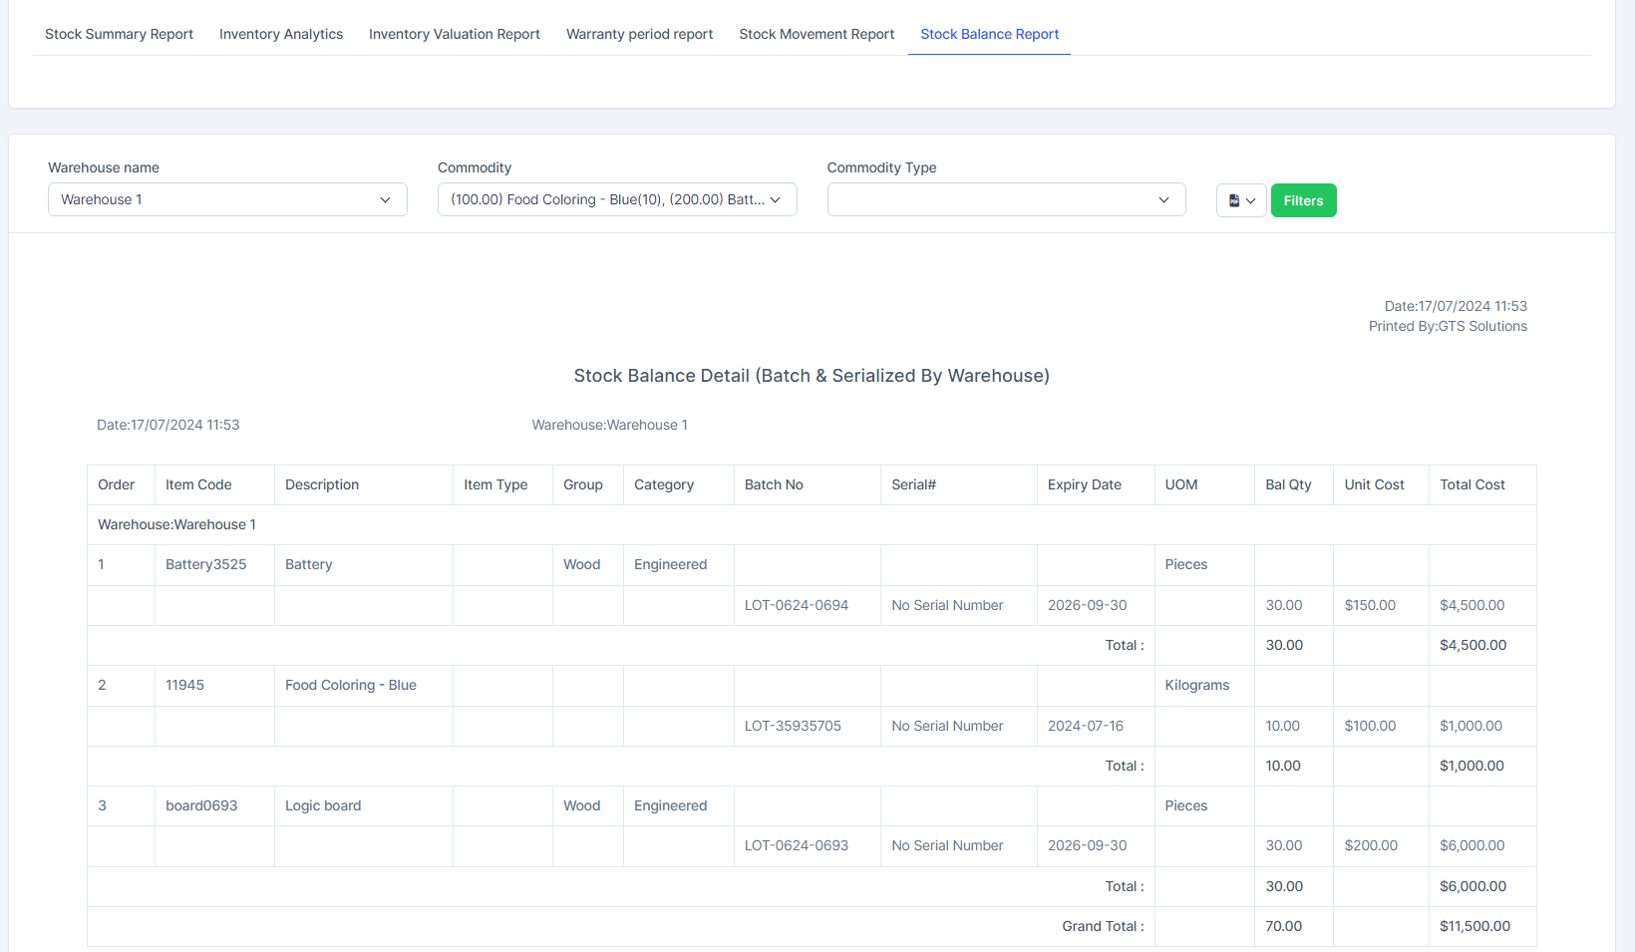
Task: Click the Expiry Date column header
Action: tap(1084, 484)
